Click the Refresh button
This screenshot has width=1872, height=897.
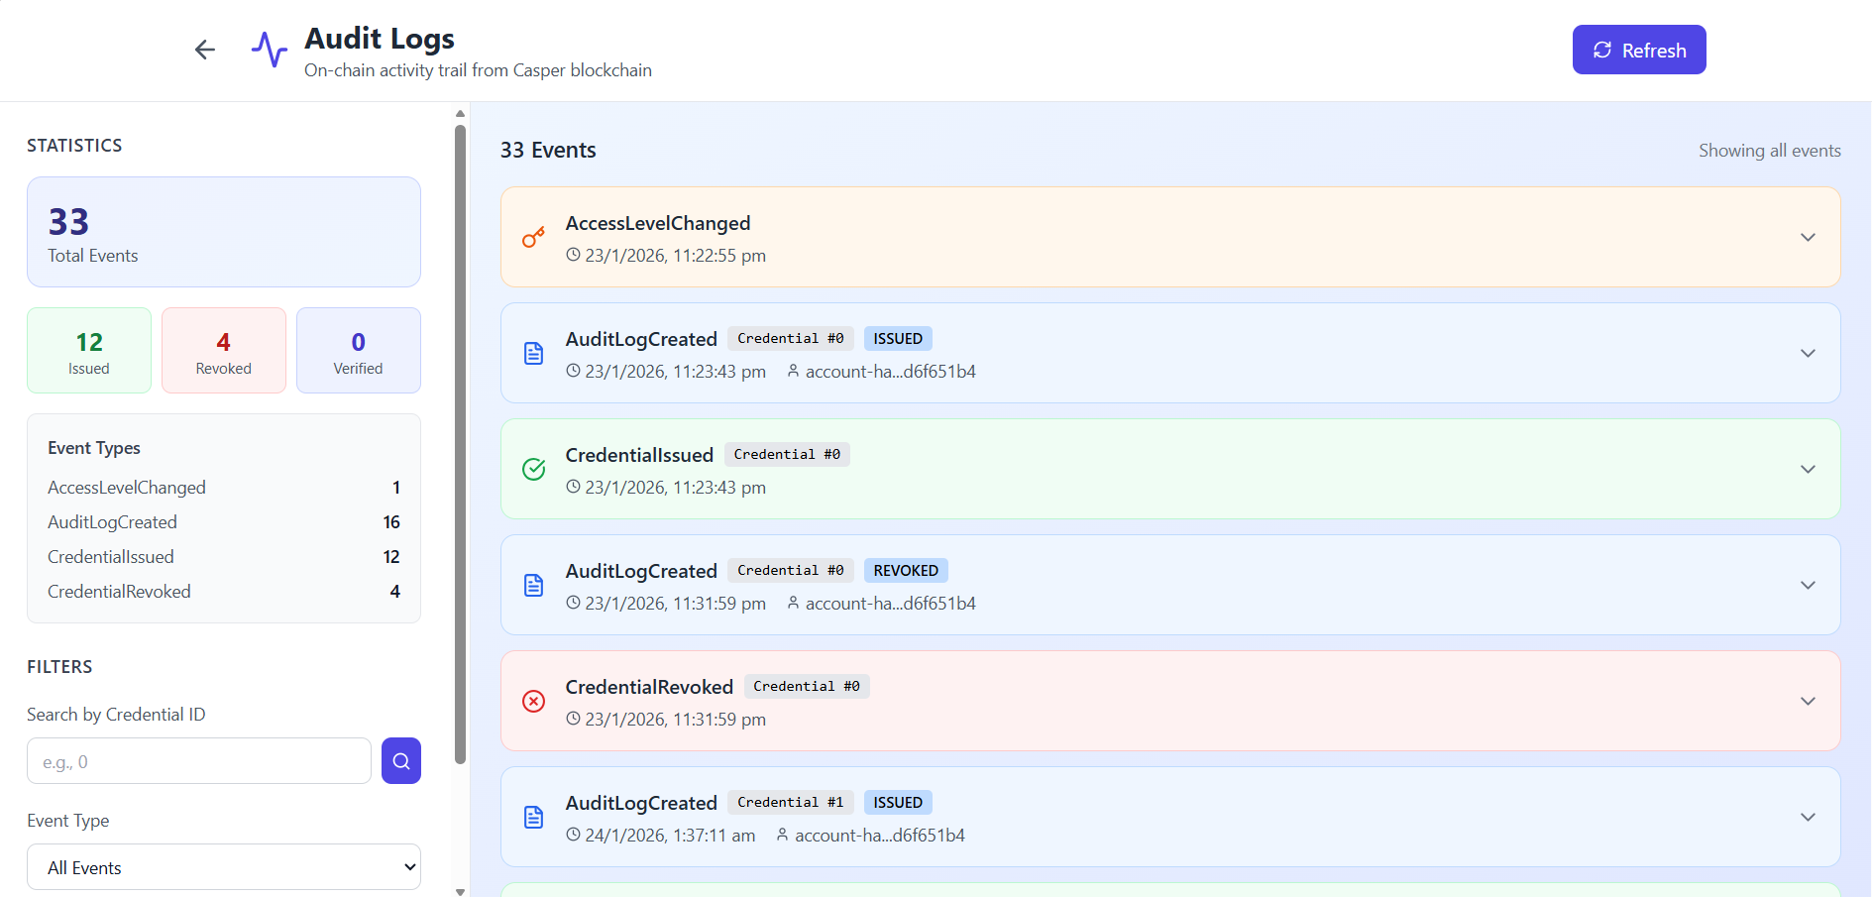click(x=1639, y=50)
